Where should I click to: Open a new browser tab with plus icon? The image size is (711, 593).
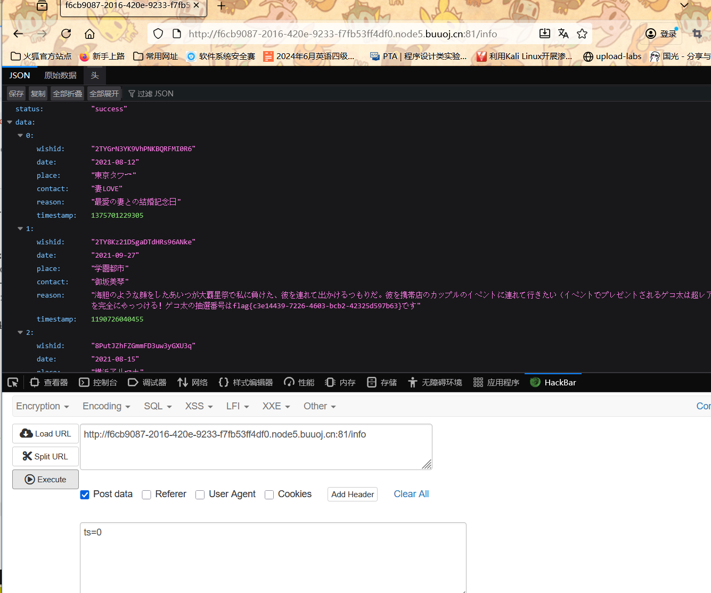tap(222, 6)
